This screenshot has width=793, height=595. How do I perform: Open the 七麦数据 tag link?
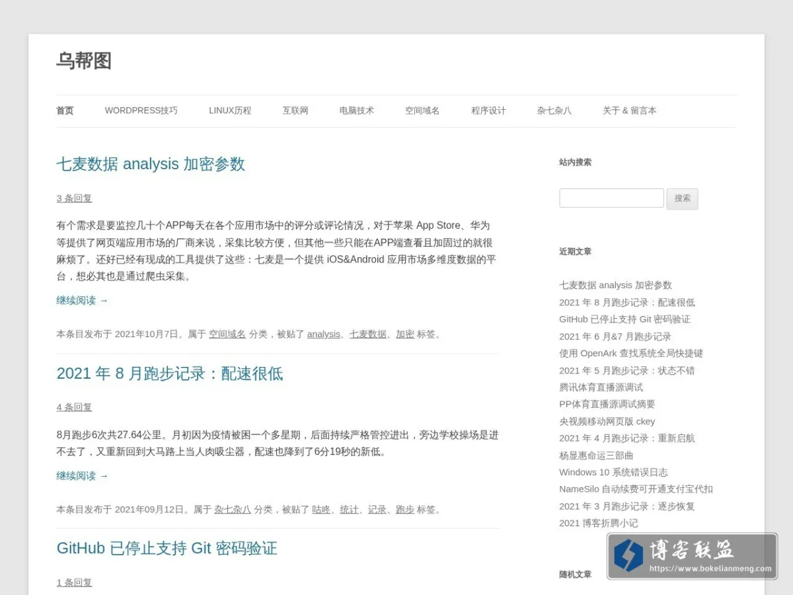[368, 335]
